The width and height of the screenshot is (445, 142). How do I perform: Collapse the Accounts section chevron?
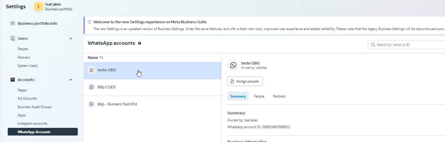click(71, 80)
